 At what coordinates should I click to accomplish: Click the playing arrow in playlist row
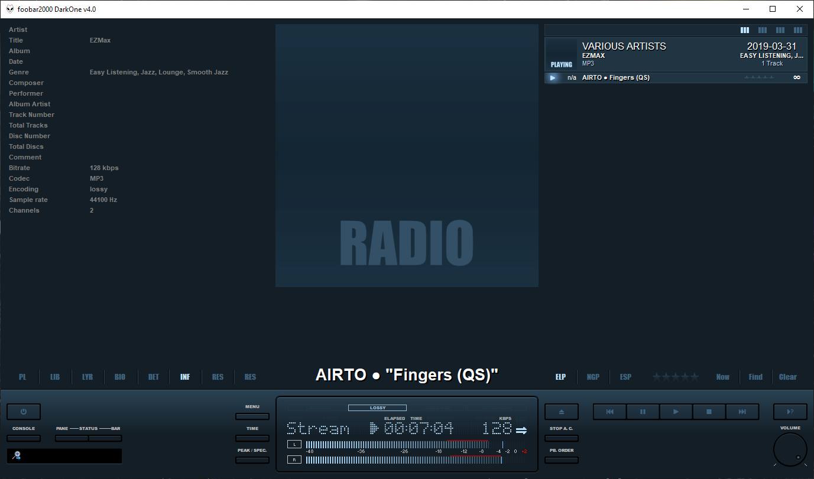pyautogui.click(x=553, y=77)
